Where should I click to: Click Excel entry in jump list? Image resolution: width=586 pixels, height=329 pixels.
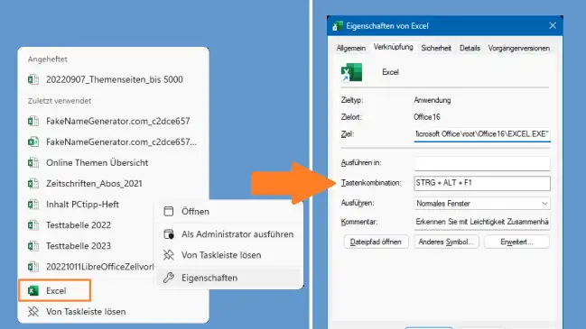pos(54,290)
